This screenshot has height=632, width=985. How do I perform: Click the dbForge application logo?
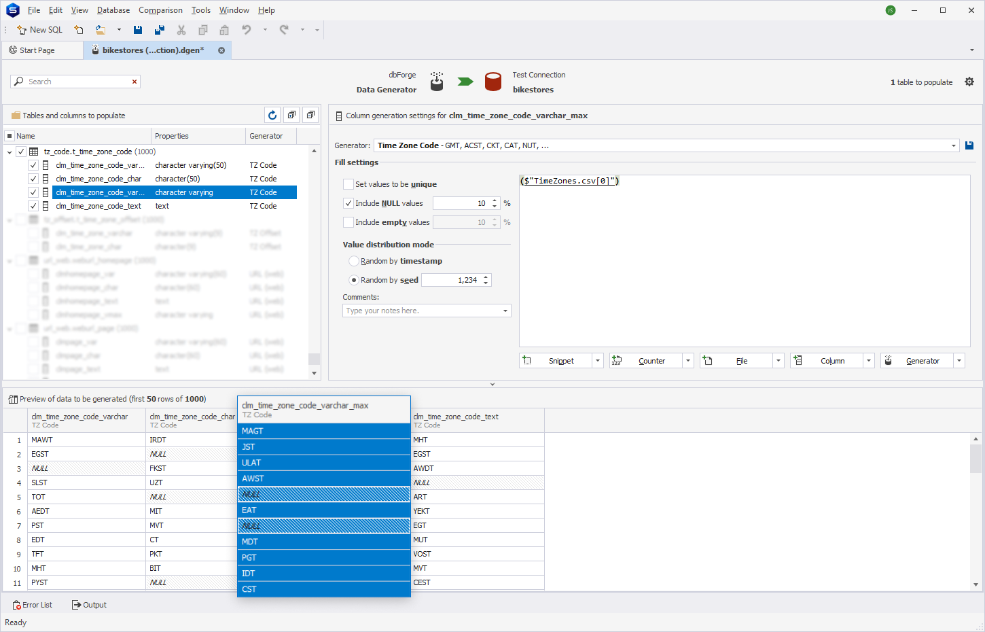pos(12,10)
